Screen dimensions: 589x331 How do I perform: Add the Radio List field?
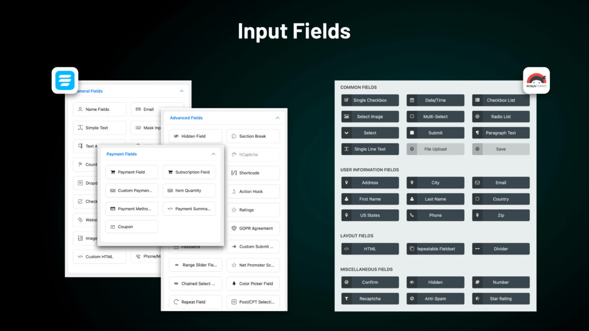pos(501,117)
